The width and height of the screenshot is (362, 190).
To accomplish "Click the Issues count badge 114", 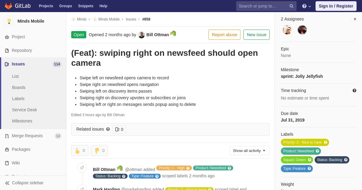I will tap(57, 64).
